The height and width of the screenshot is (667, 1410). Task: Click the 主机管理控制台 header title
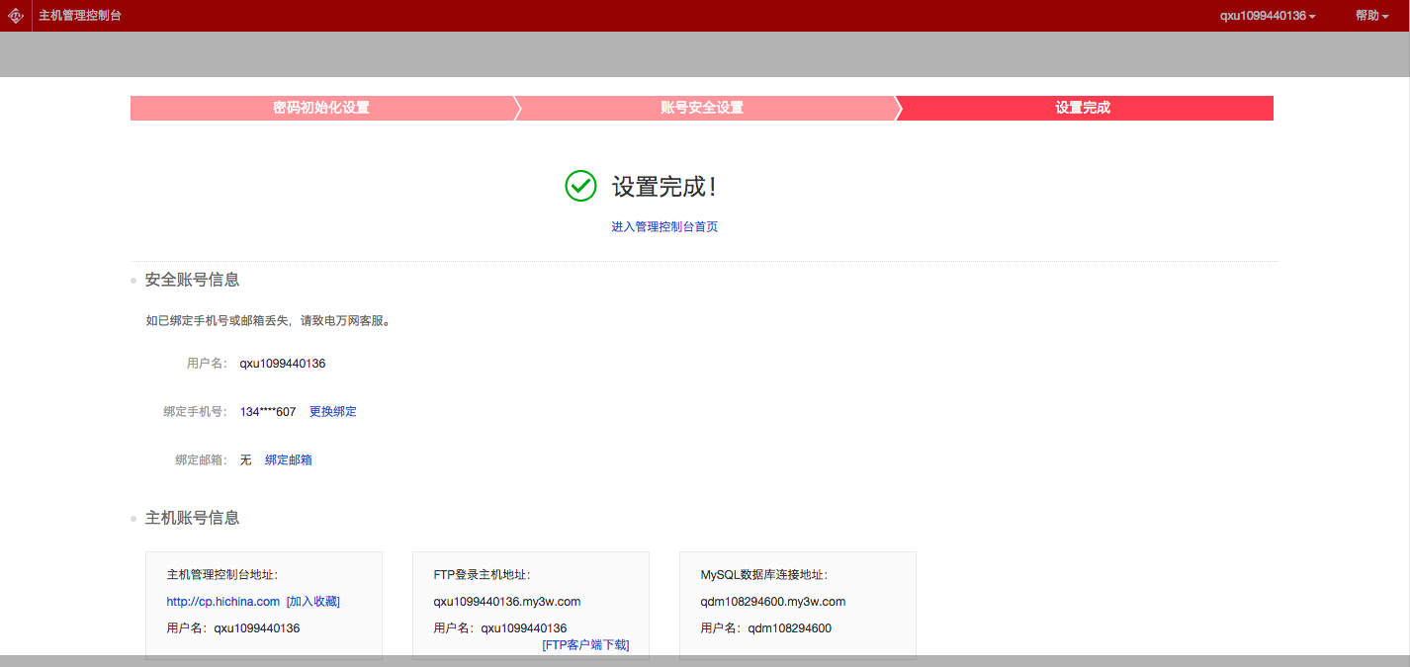point(80,16)
